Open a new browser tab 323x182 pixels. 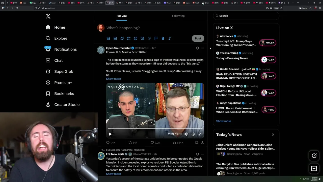tap(293, 3)
